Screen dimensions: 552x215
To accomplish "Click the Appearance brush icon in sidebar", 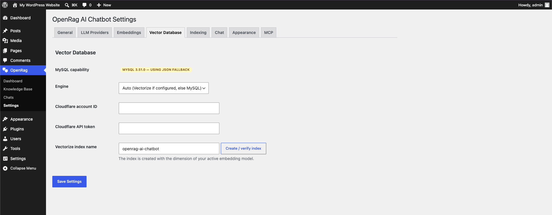I will click(5, 119).
